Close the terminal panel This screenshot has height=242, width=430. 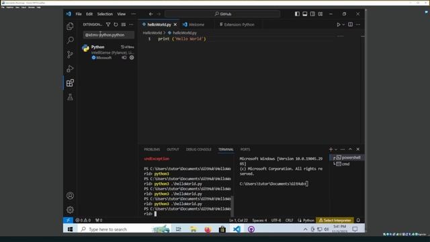pyautogui.click(x=358, y=149)
